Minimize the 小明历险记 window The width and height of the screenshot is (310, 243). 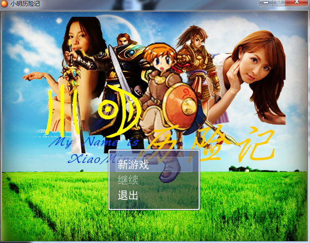(x=266, y=2)
